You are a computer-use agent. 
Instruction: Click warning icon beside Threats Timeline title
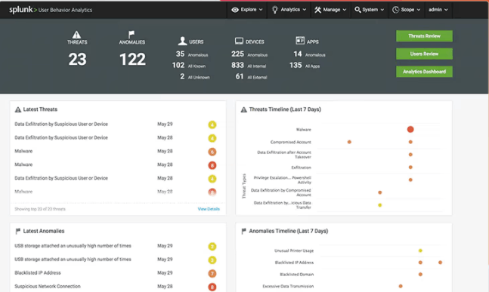(x=244, y=109)
